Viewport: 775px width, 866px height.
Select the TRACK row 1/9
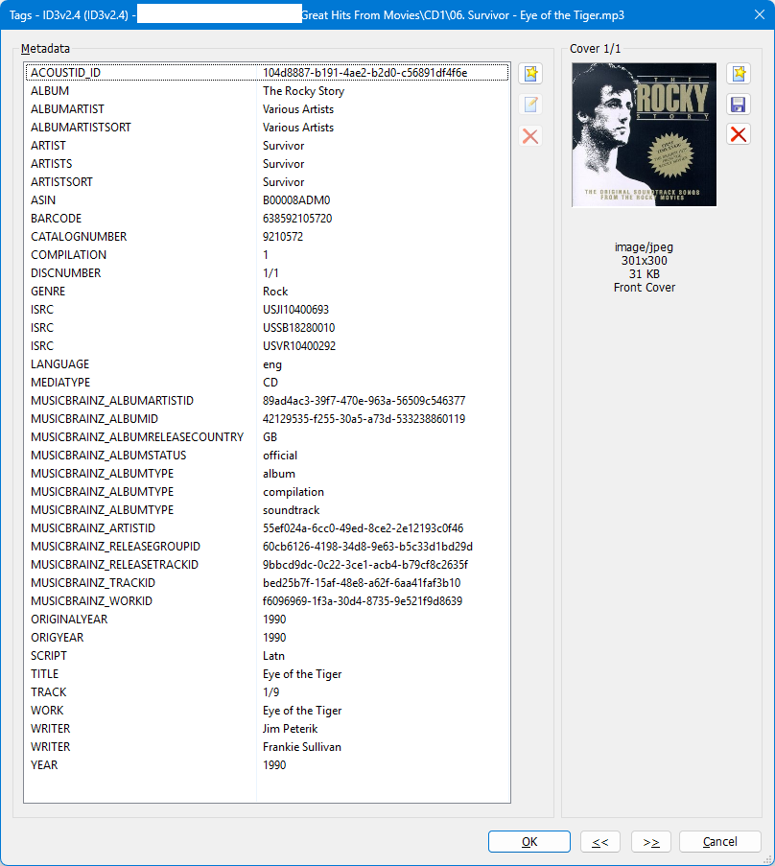click(267, 692)
